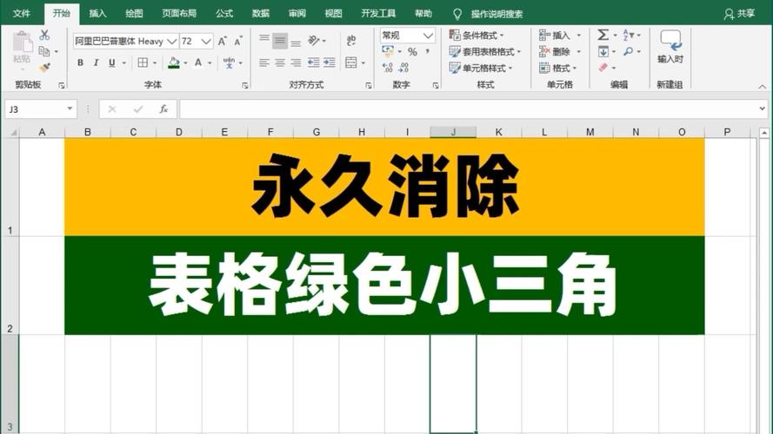Click the Cut scissors icon

[x=44, y=35]
